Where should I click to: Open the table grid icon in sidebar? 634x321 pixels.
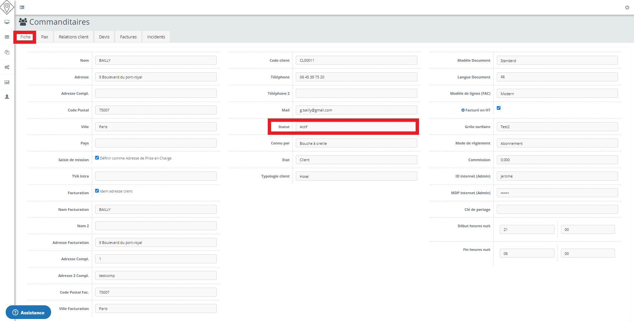pos(7,37)
